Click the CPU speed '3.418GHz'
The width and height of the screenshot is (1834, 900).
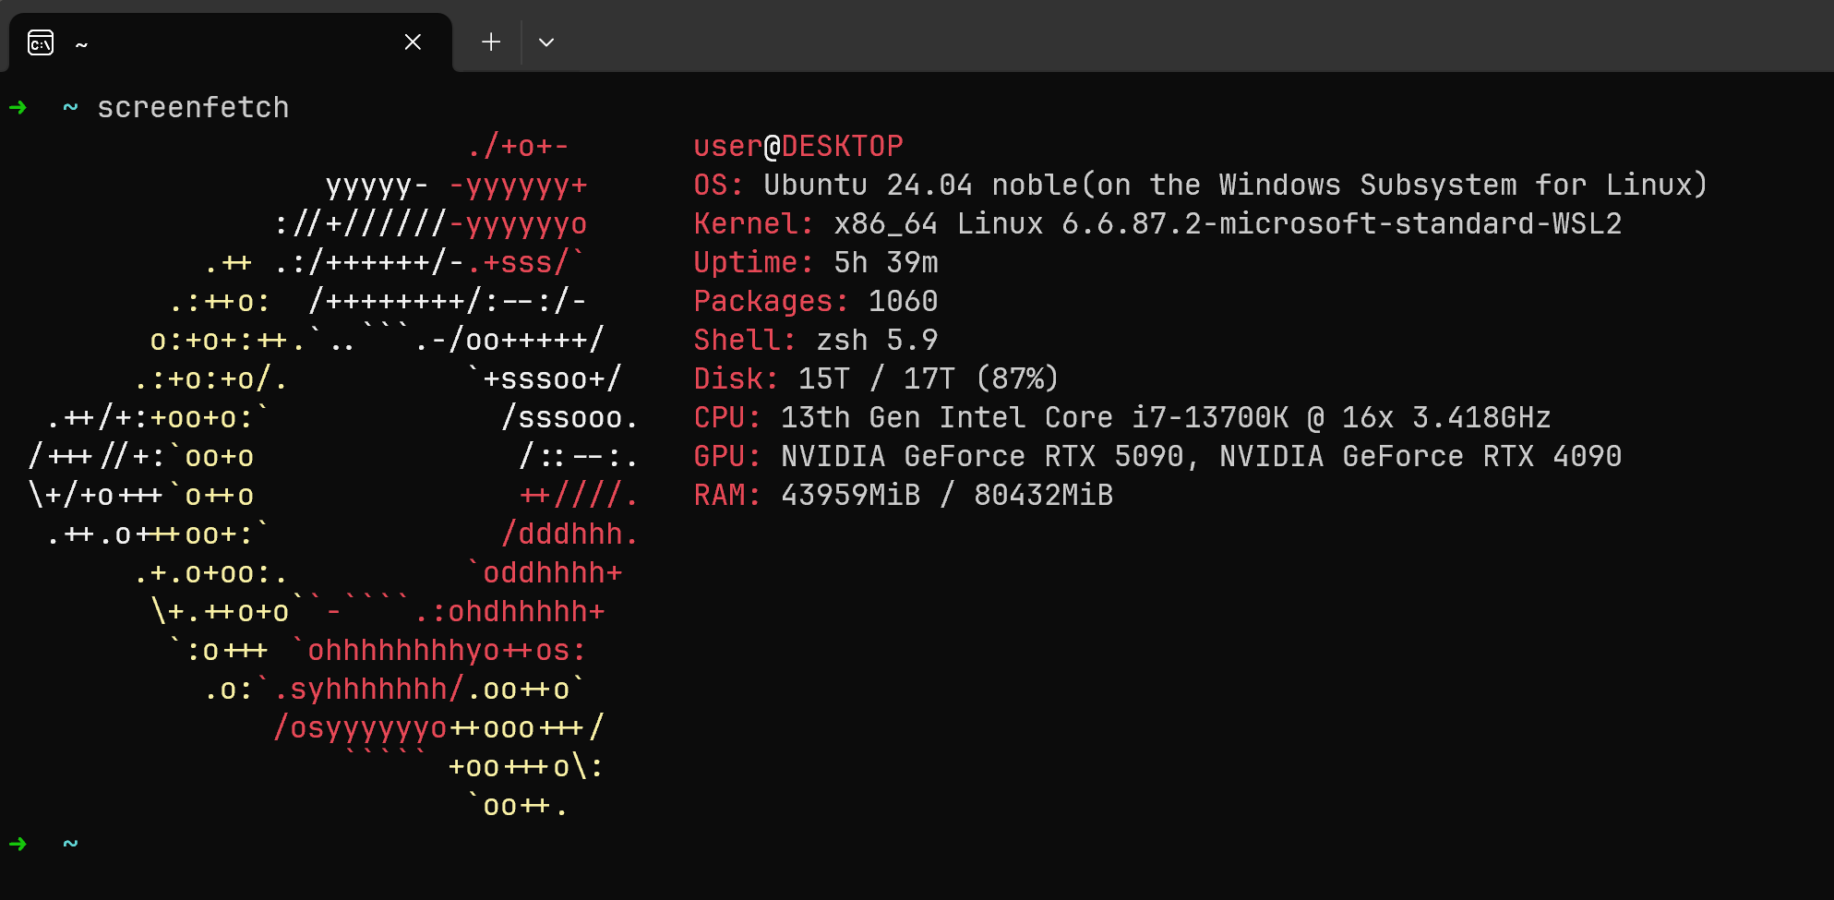1481,418
